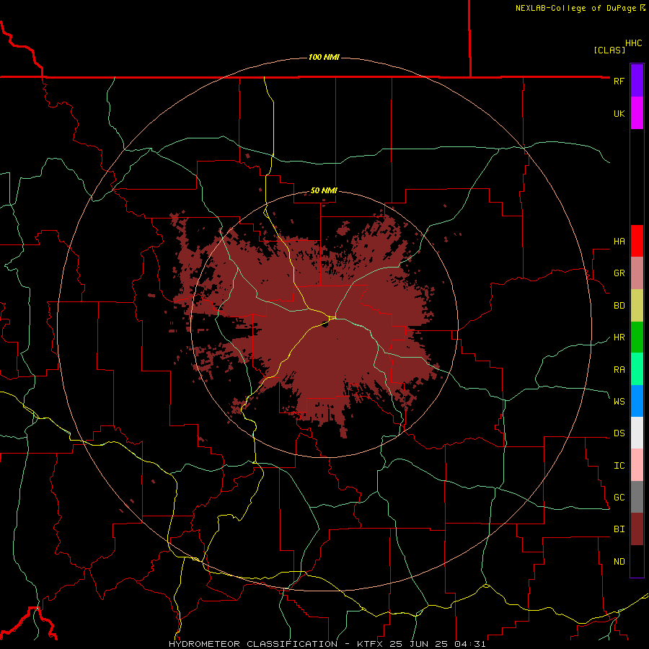Click the HA red legend swatch
649x649 pixels.
pos(637,241)
